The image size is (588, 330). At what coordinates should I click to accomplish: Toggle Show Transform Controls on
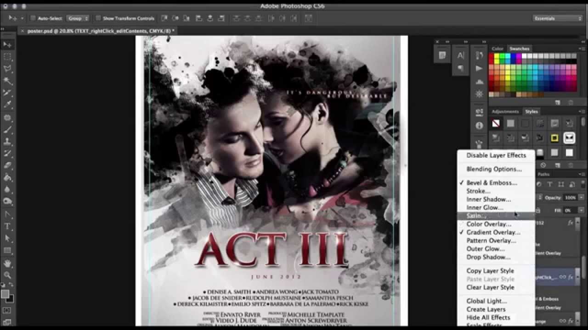click(x=97, y=17)
